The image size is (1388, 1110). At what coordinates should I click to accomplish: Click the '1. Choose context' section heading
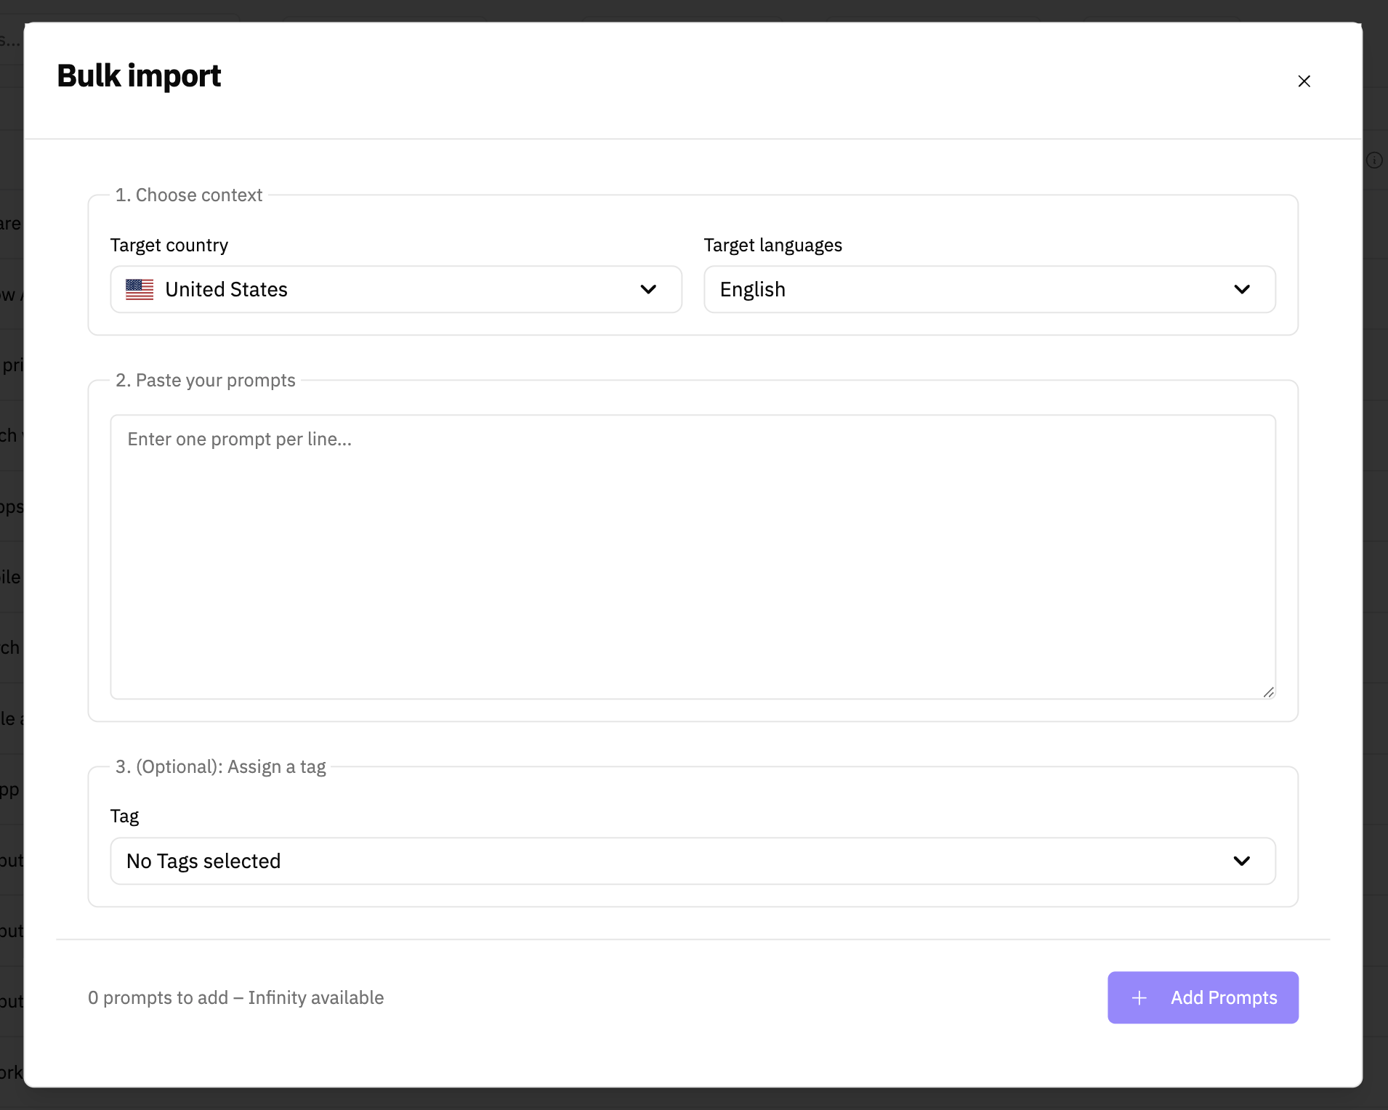coord(189,195)
